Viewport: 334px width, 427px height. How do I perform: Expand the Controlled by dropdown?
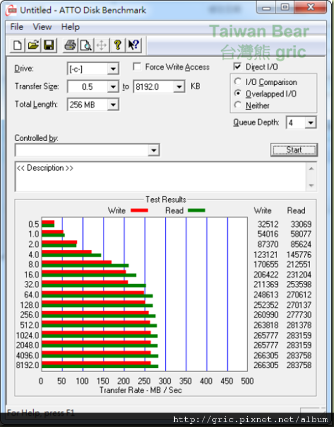153,150
